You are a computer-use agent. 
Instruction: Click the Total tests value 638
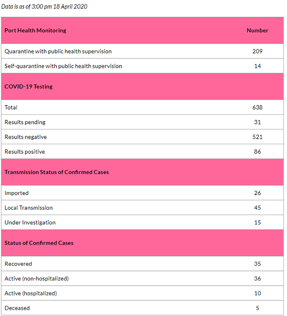point(258,107)
